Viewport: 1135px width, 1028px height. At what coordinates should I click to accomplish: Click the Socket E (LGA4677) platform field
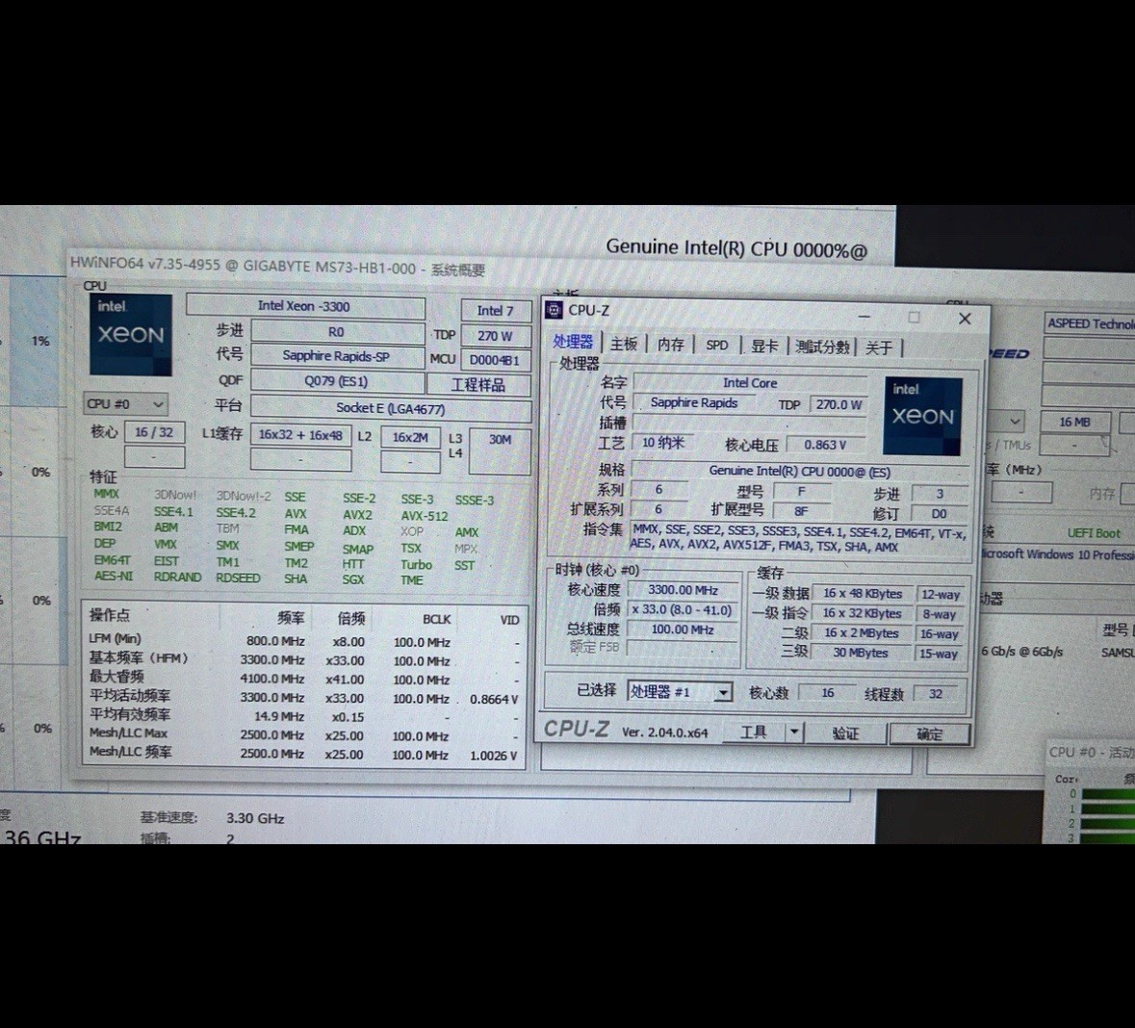coord(390,408)
